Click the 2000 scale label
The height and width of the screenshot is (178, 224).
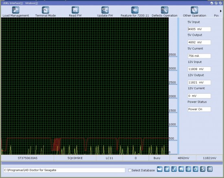pyautogui.click(x=172, y=96)
